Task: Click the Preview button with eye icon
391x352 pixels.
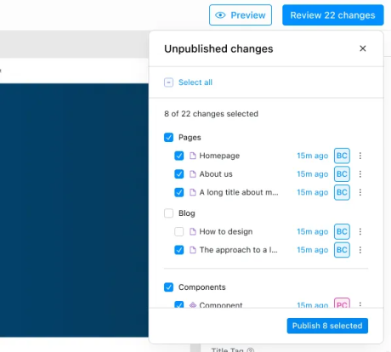Action: [241, 15]
